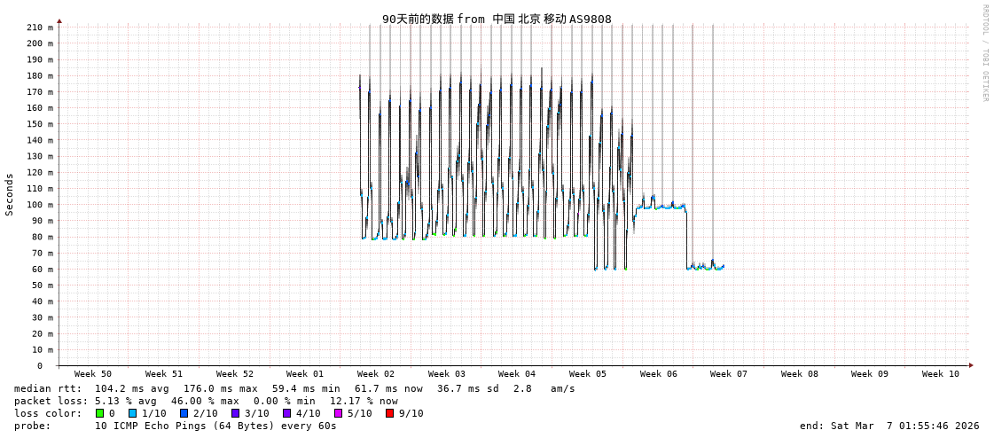
Task: Click the 210 m y-axis label
Action: pos(38,27)
